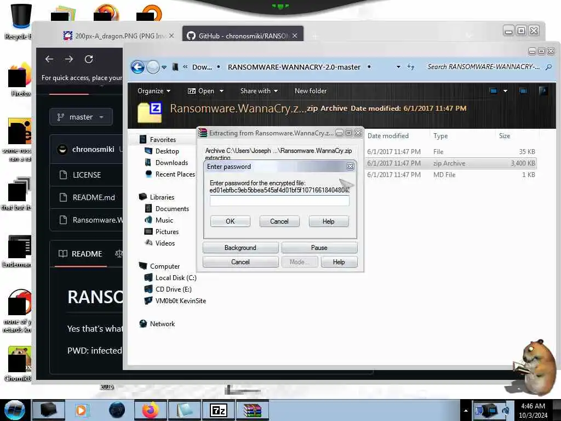
Task: Open Explorer recent locations dropdown
Action: [x=164, y=67]
